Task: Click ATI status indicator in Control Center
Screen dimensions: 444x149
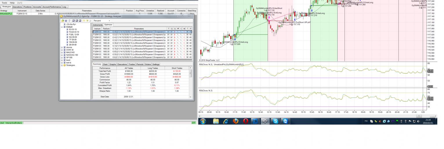Action: [x=194, y=123]
